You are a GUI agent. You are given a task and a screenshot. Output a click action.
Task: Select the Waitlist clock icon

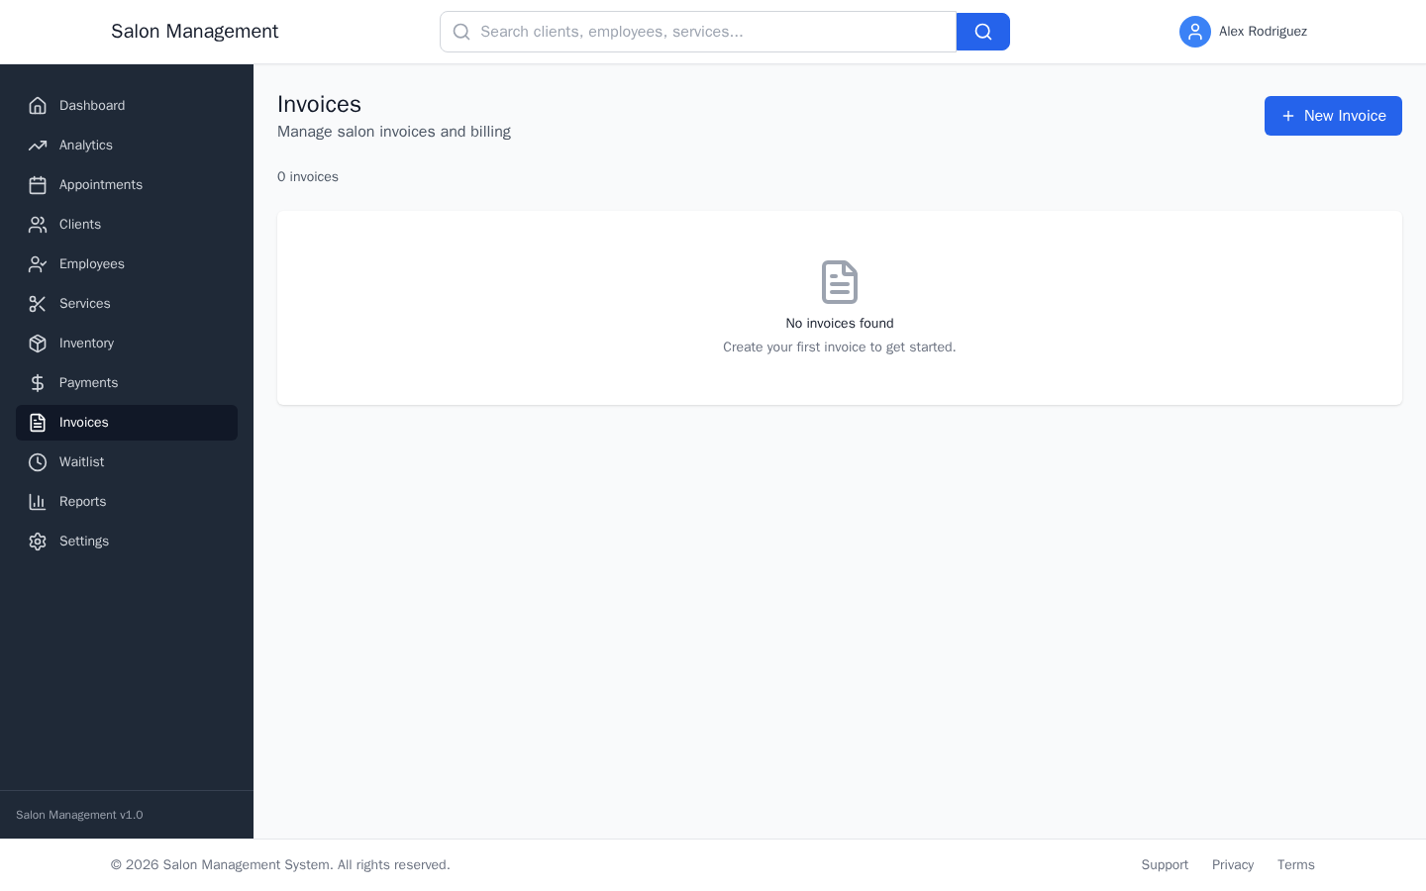(x=38, y=462)
